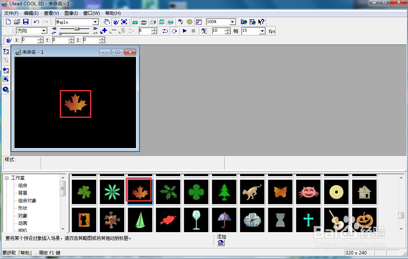Select the Insert Geometric Object tool
The image size is (408, 259).
[6, 89]
